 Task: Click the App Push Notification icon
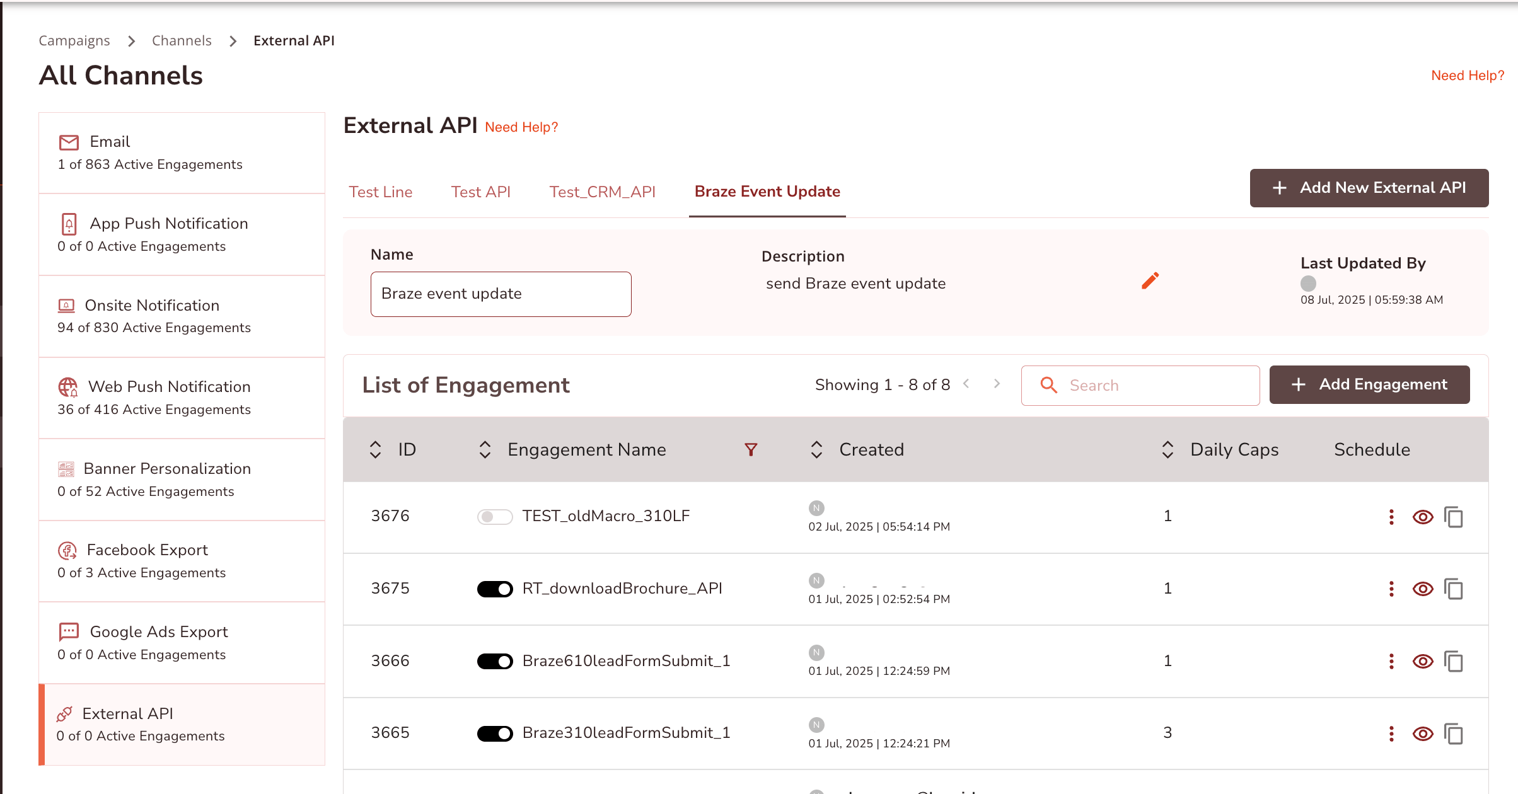click(x=68, y=224)
